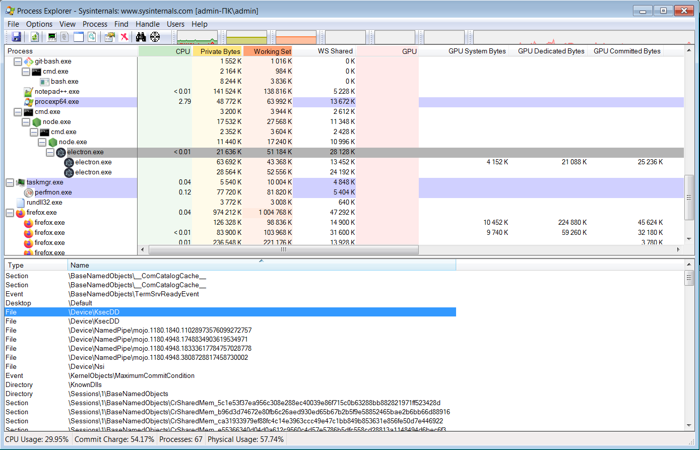700x450 pixels.
Task: Select the TermSrvReadyEvent handle row
Action: 230,294
